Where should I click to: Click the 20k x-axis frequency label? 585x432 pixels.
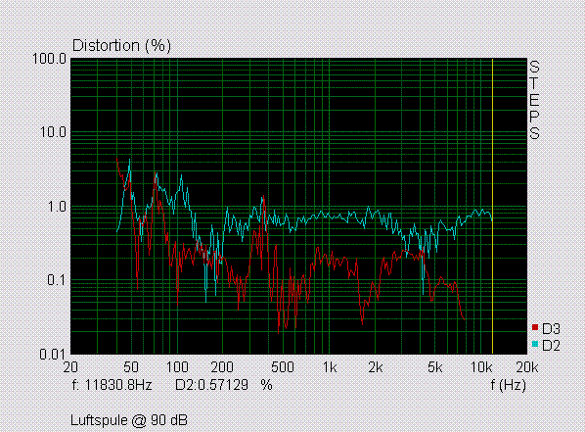[x=527, y=367]
